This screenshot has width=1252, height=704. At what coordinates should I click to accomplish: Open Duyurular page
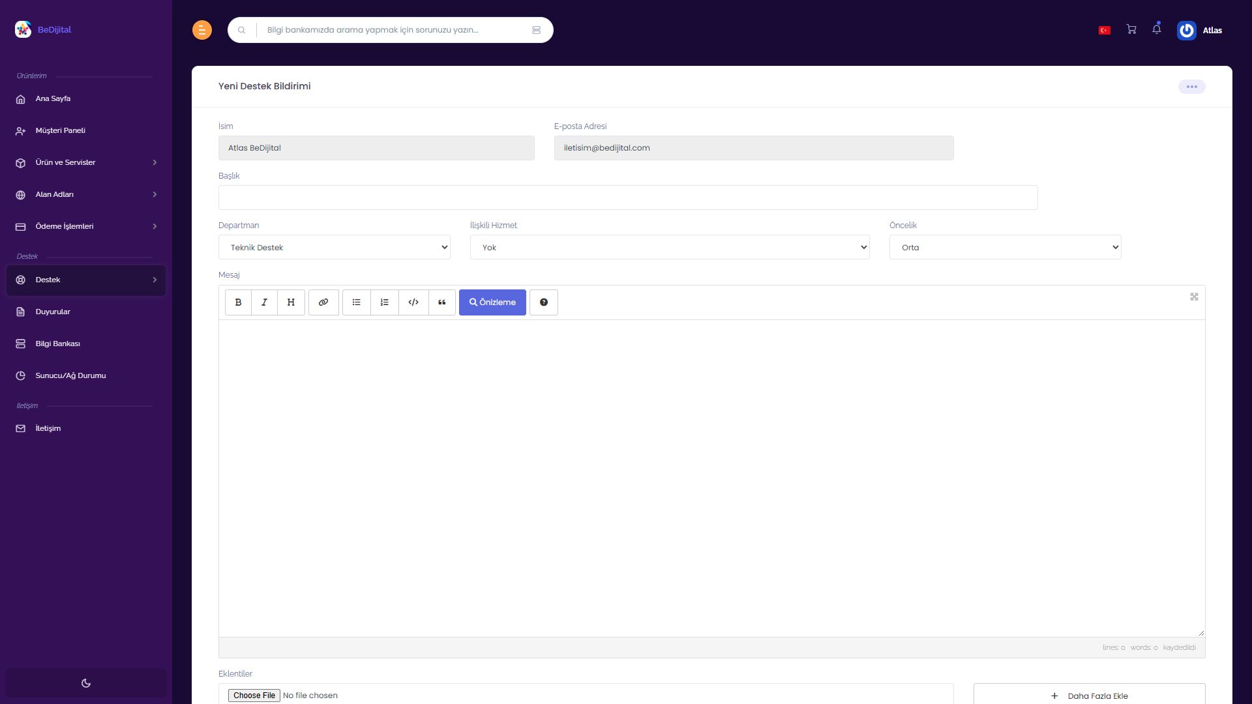86,312
